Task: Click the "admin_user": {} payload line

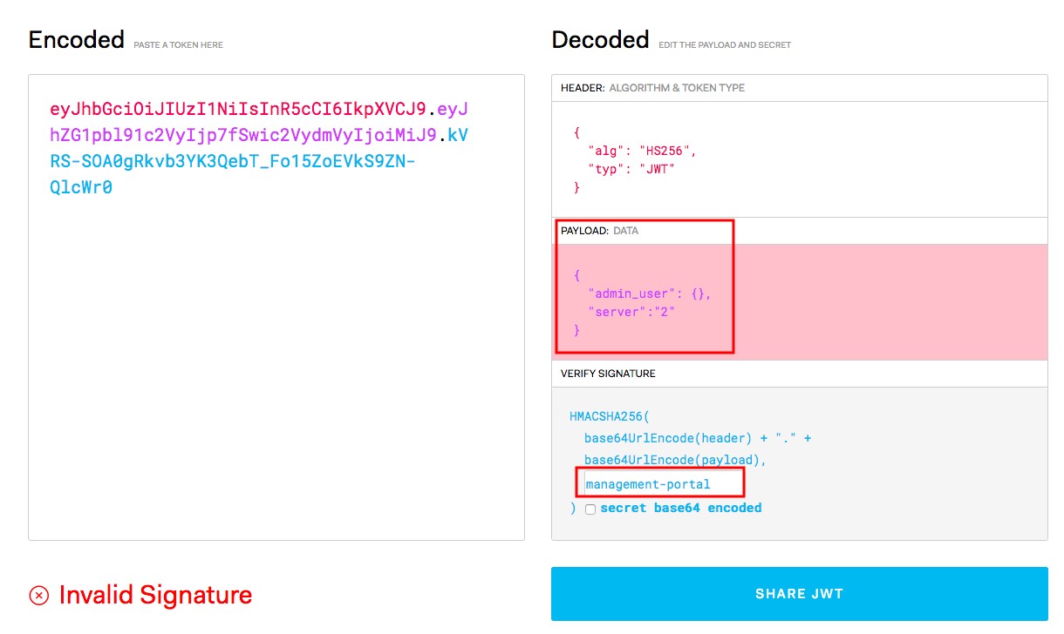Action: (650, 293)
